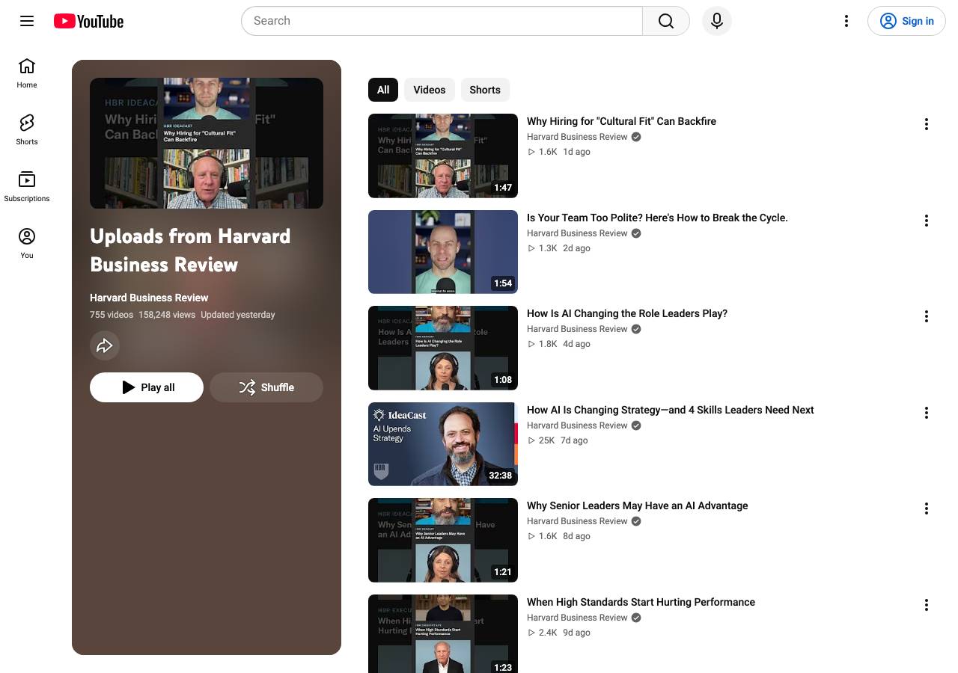
Task: Open the top-bar settings kebab menu
Action: coord(846,21)
